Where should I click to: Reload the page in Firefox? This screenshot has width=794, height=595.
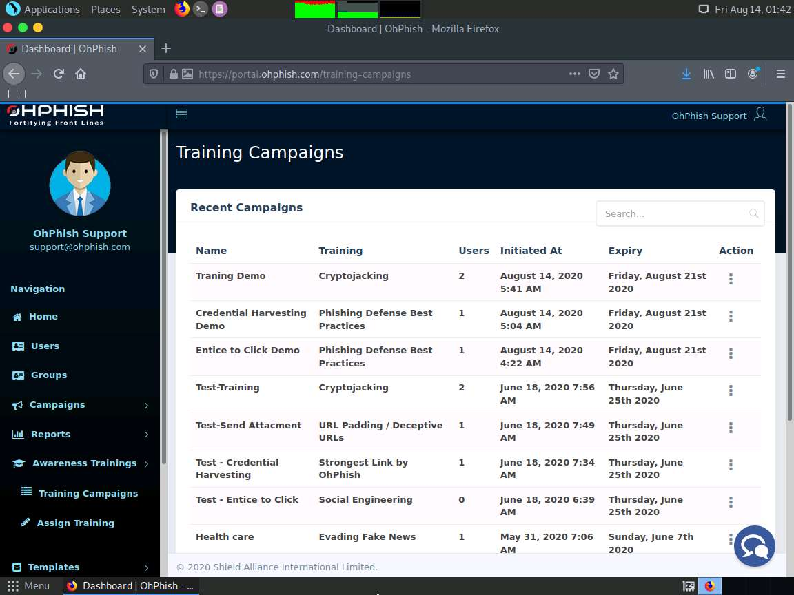[59, 74]
